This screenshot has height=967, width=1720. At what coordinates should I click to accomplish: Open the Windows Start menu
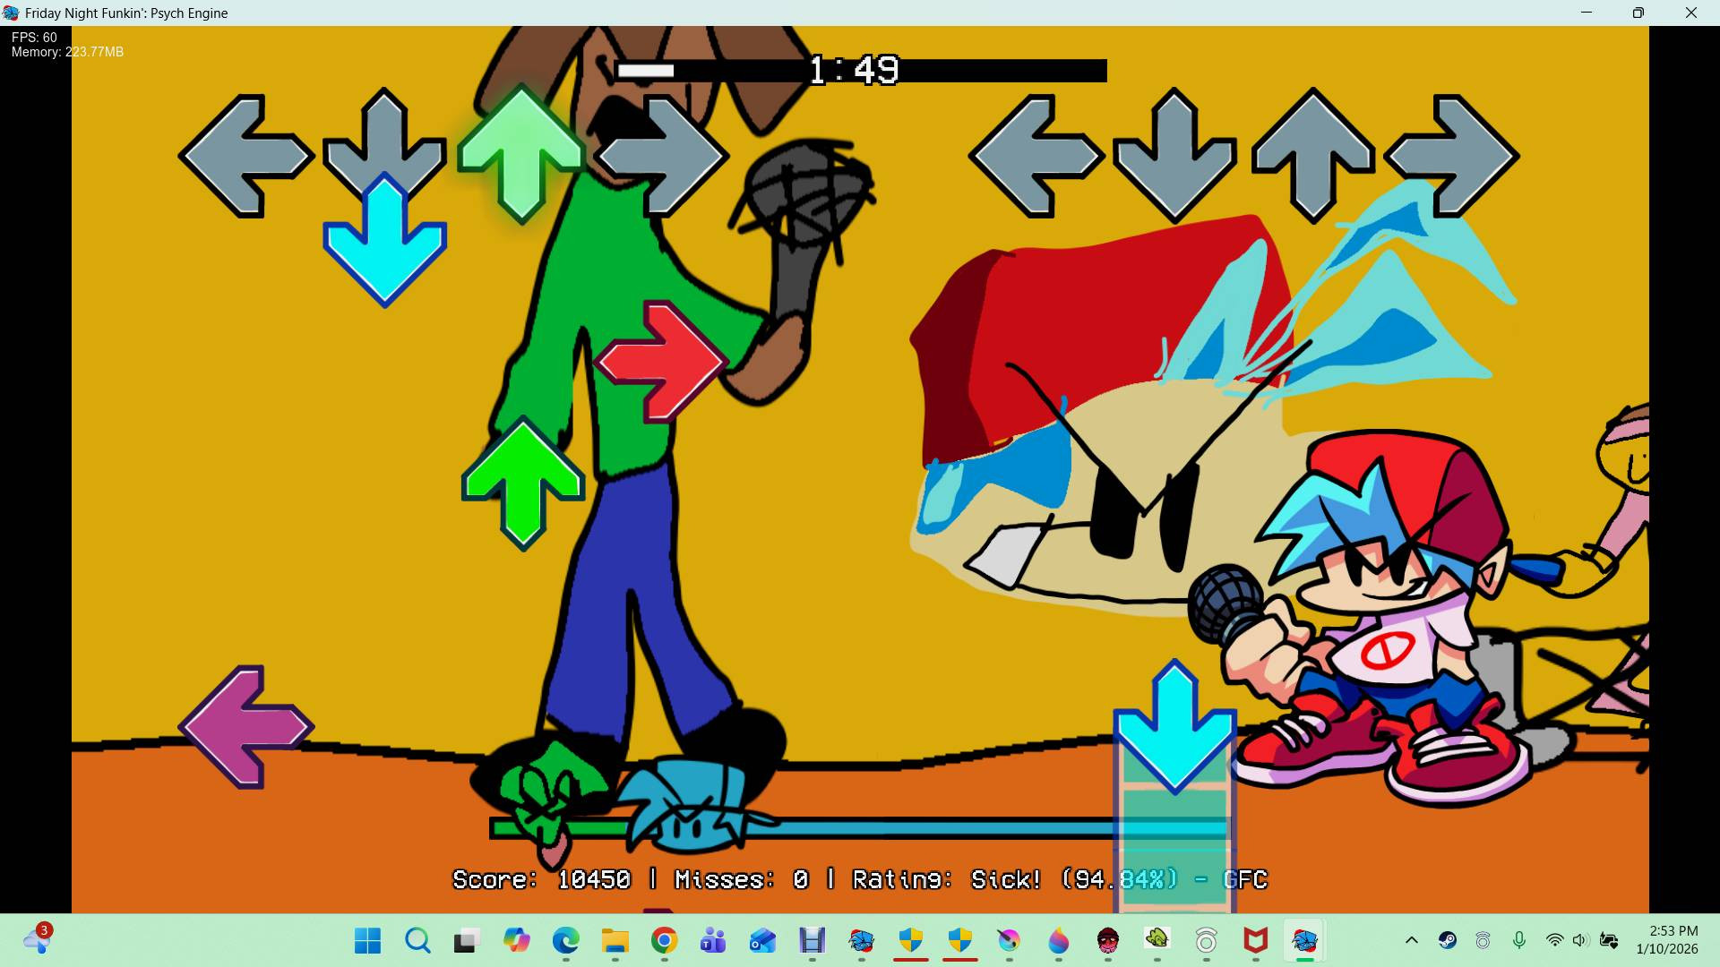coord(367,941)
